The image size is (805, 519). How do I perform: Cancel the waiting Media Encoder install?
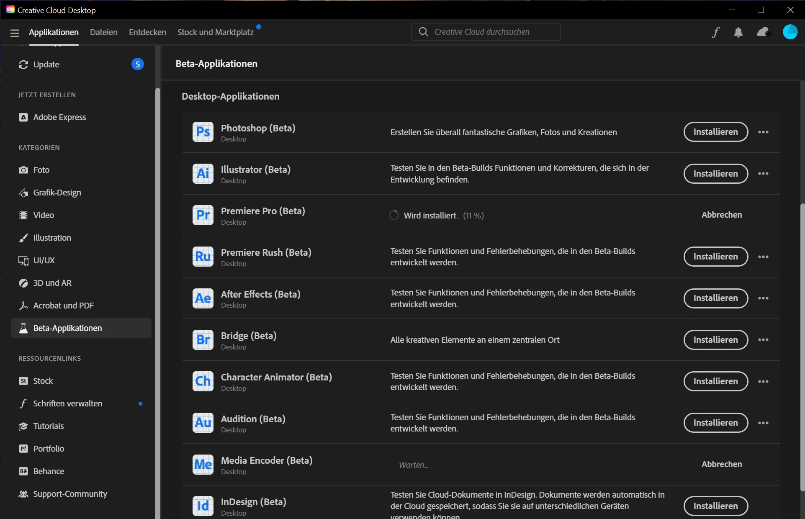[721, 464]
